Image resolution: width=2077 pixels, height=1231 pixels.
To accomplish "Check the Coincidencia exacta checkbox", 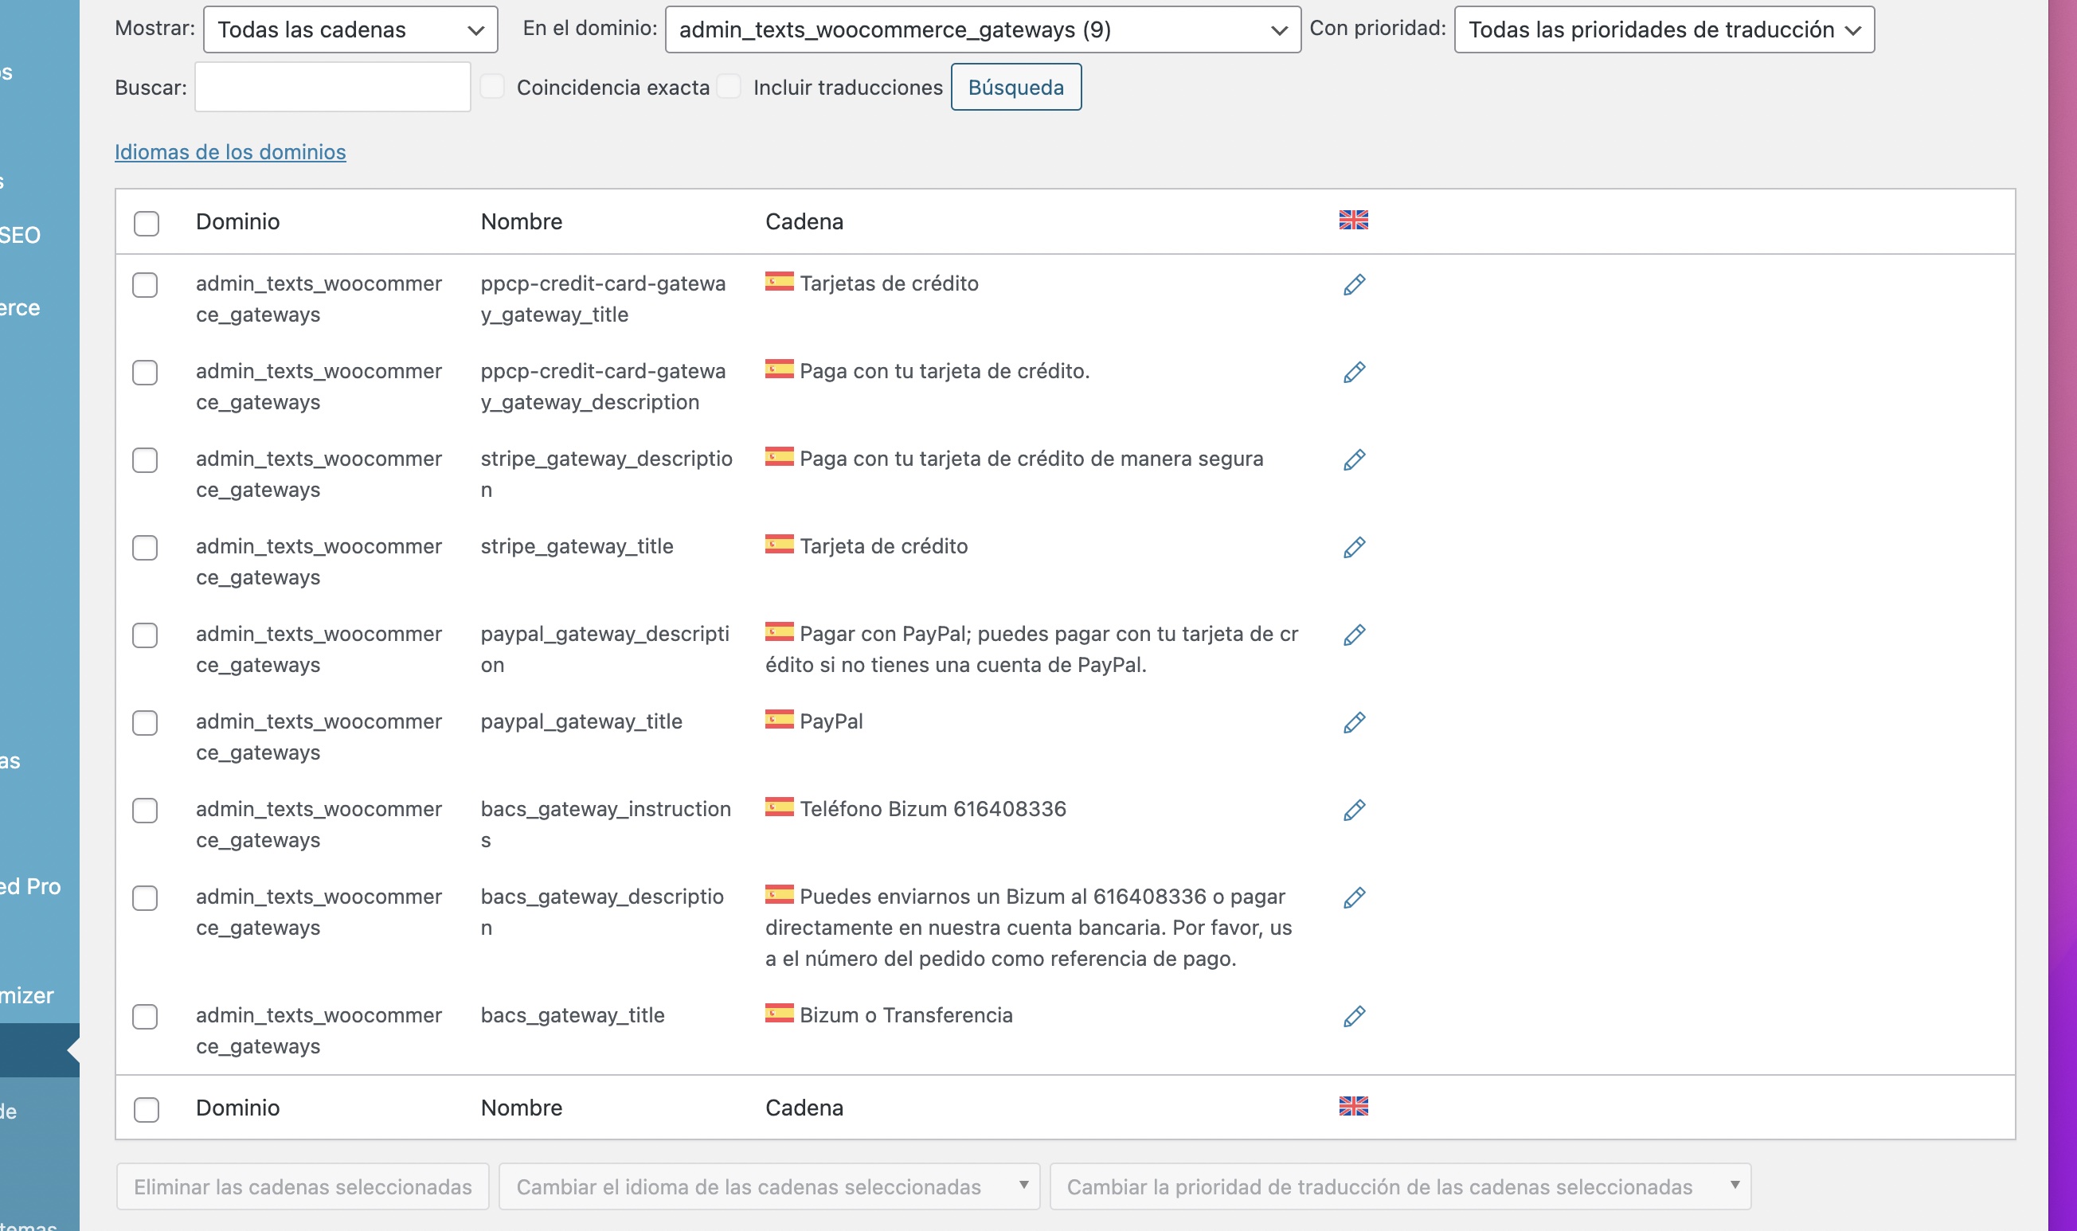I will point(492,86).
